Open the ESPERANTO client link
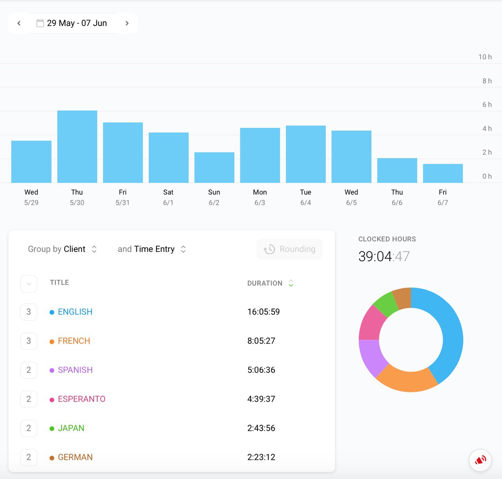The image size is (502, 479). pyautogui.click(x=82, y=399)
